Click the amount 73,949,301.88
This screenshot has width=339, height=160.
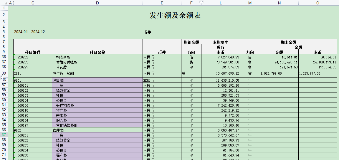pyautogui.click(x=228, y=62)
